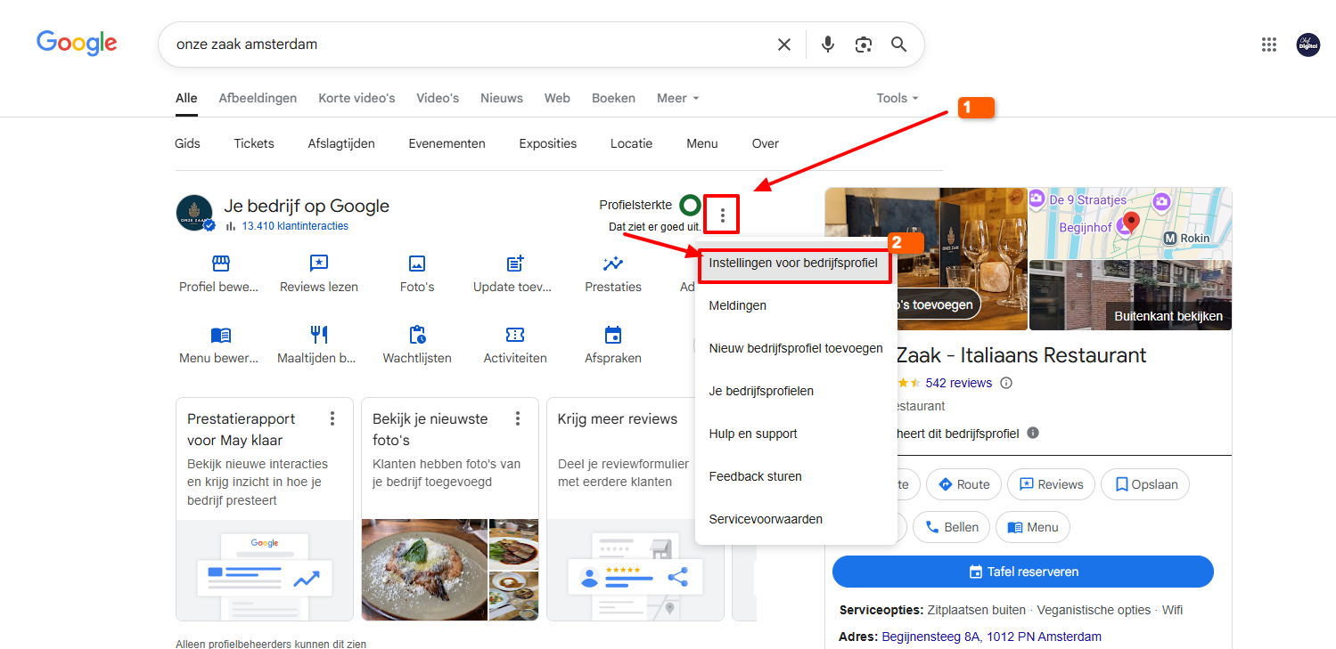The image size is (1336, 649).
Task: Click the Opslaan button
Action: coord(1145,484)
